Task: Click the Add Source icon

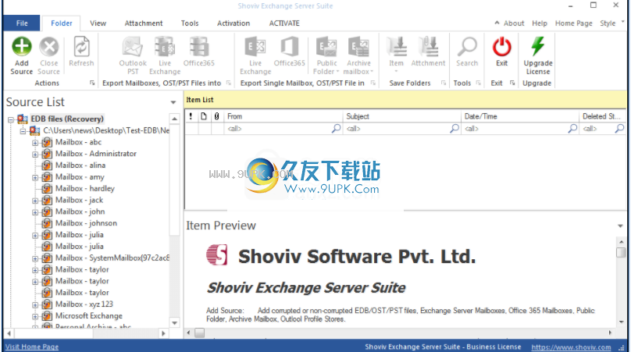Action: pyautogui.click(x=22, y=47)
